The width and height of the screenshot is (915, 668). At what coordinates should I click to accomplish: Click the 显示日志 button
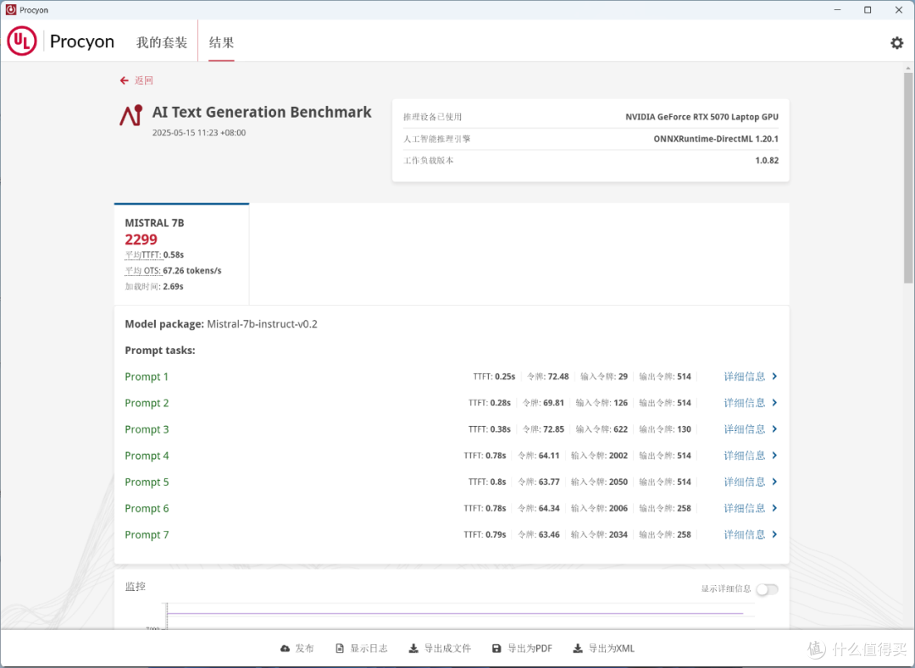coord(362,649)
